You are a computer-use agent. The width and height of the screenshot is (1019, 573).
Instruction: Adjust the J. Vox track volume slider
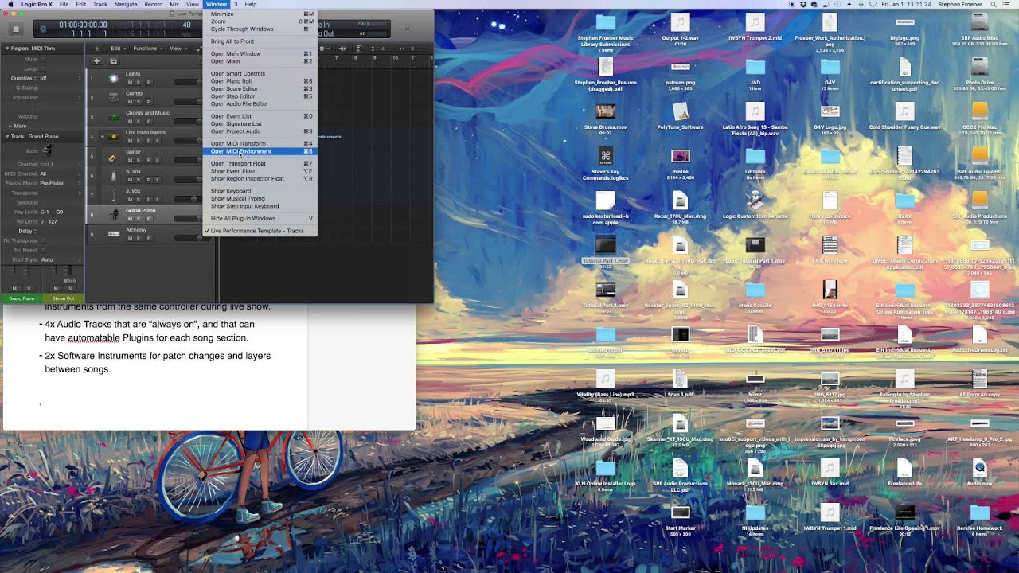coord(188,199)
